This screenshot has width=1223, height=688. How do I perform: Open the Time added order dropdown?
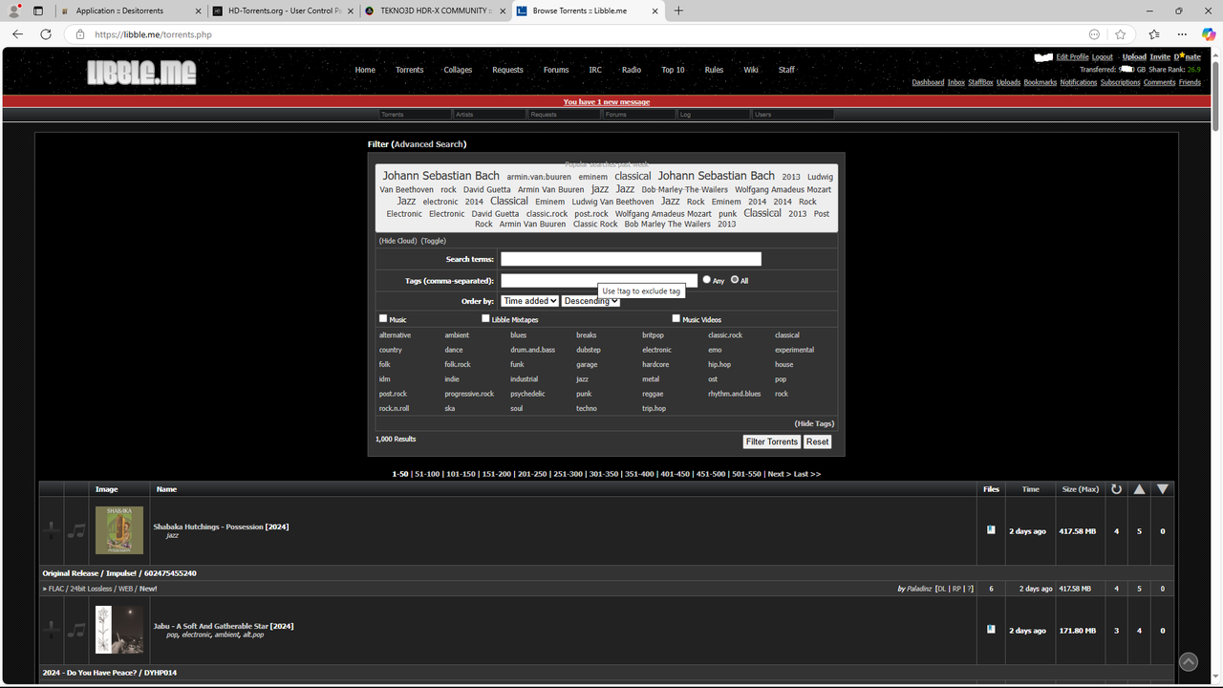(x=530, y=301)
